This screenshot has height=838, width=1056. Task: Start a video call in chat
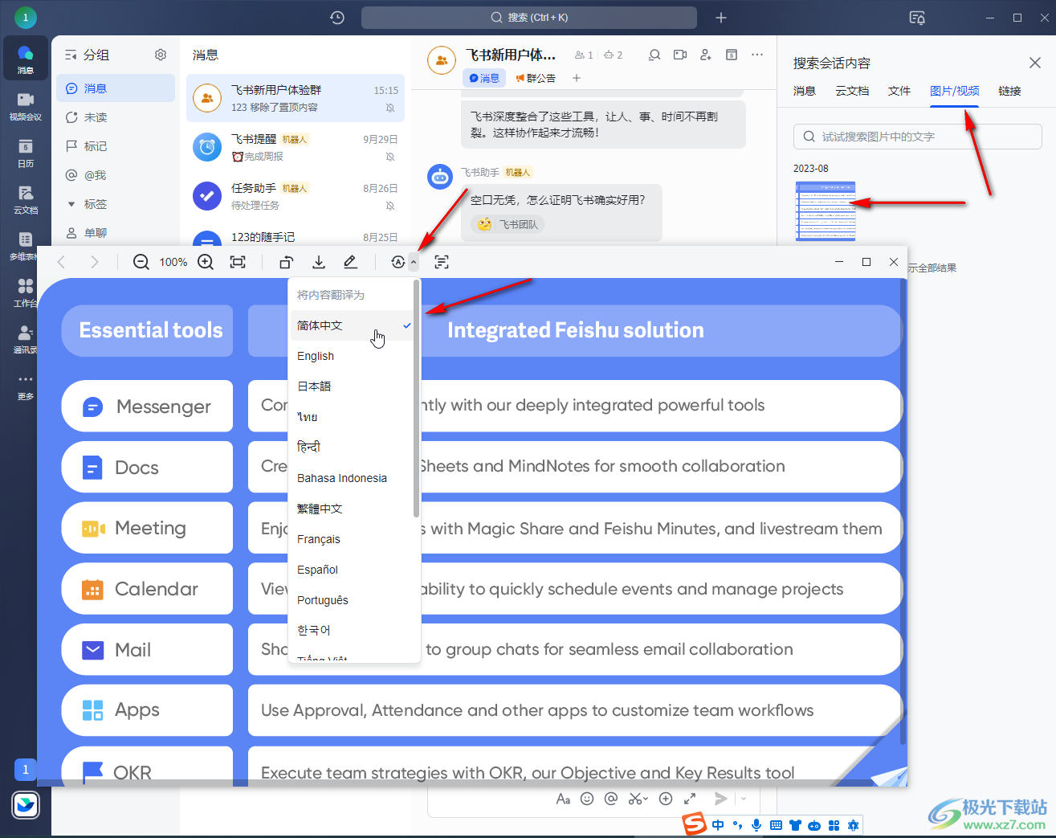(x=680, y=55)
